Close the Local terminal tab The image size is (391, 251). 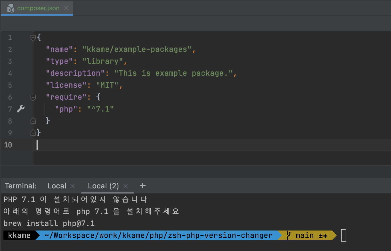(72, 186)
